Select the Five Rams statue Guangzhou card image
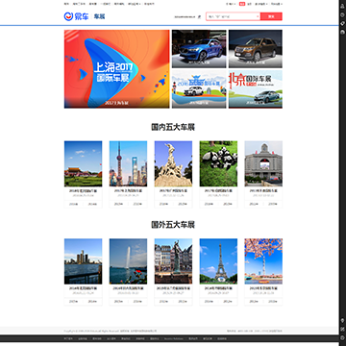The width and height of the screenshot is (346, 346). (x=173, y=163)
